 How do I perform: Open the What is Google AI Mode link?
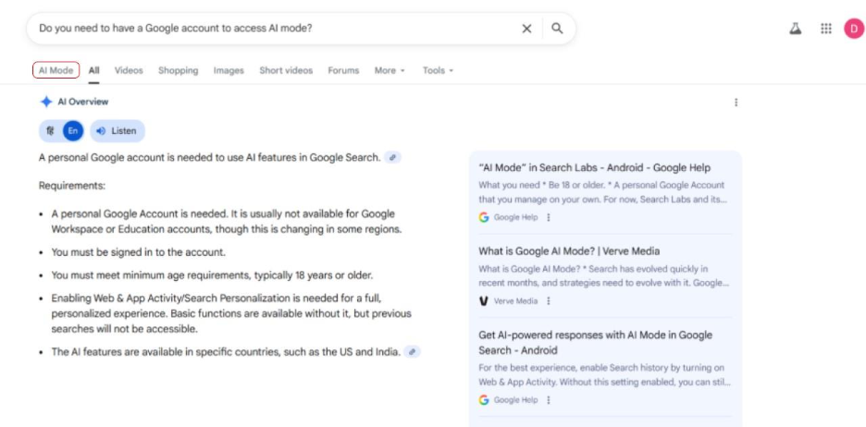coord(569,251)
